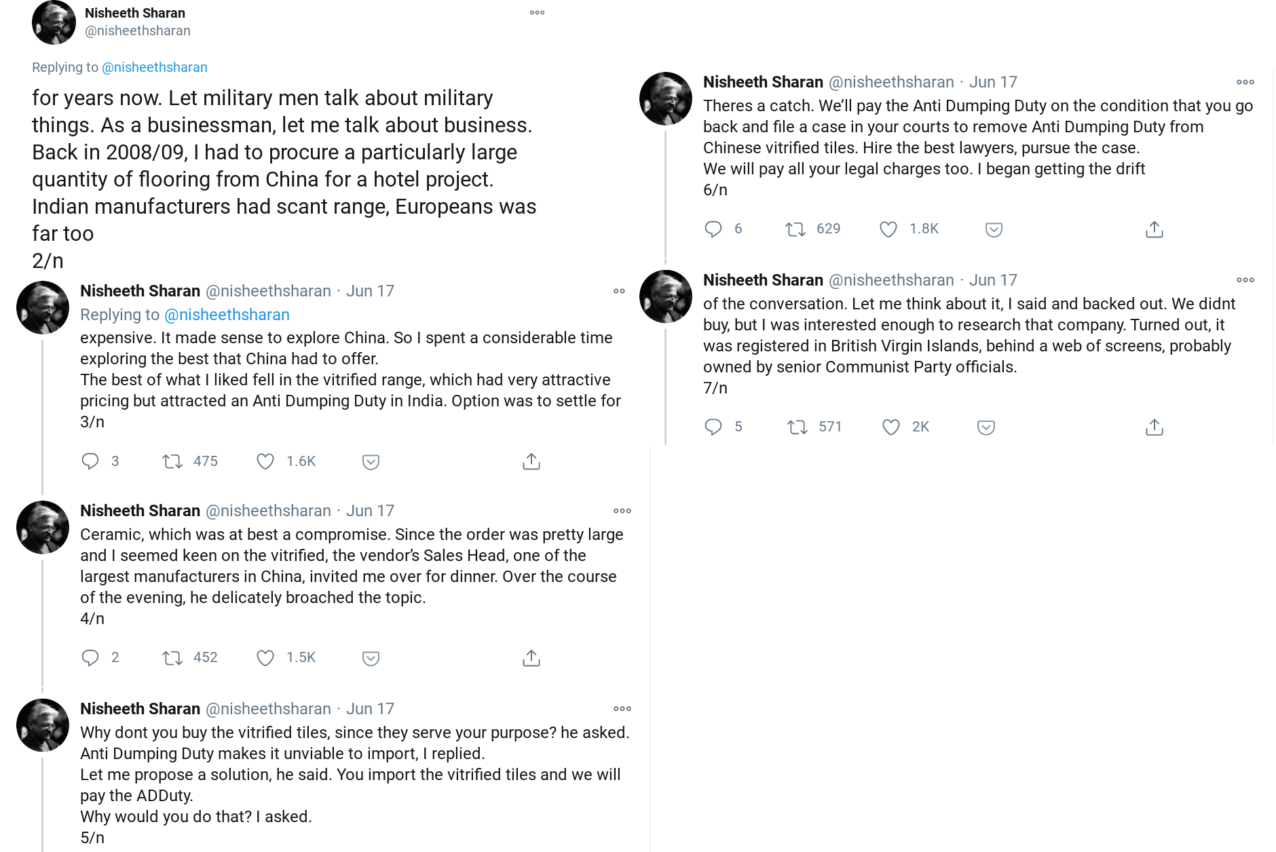This screenshot has width=1276, height=852.
Task: Share the 3/n tweet via upload icon
Action: [531, 461]
